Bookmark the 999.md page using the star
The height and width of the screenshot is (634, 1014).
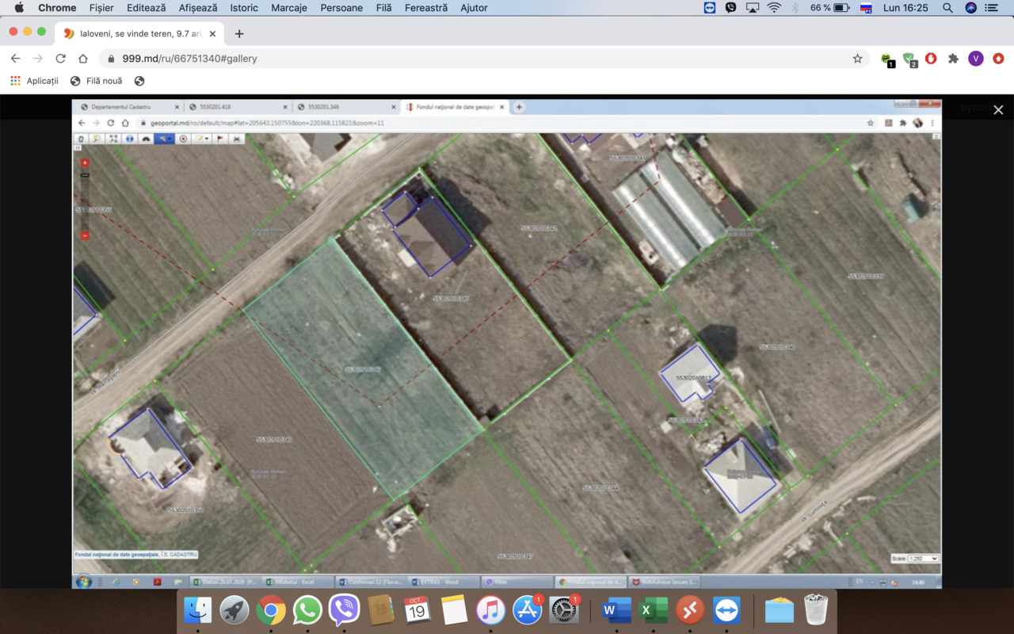click(857, 59)
